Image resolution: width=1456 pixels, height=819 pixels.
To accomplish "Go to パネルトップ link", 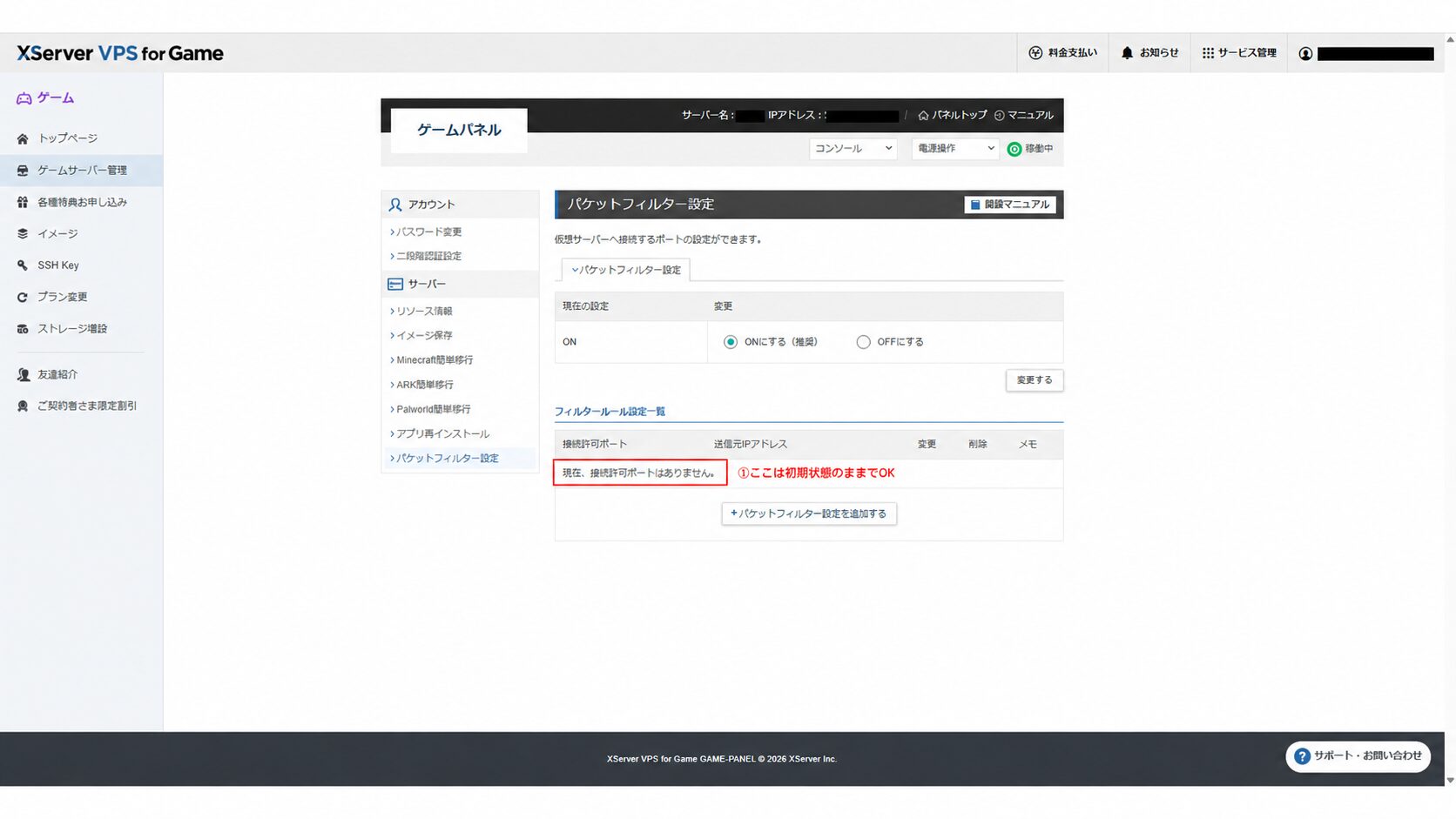I will (953, 115).
